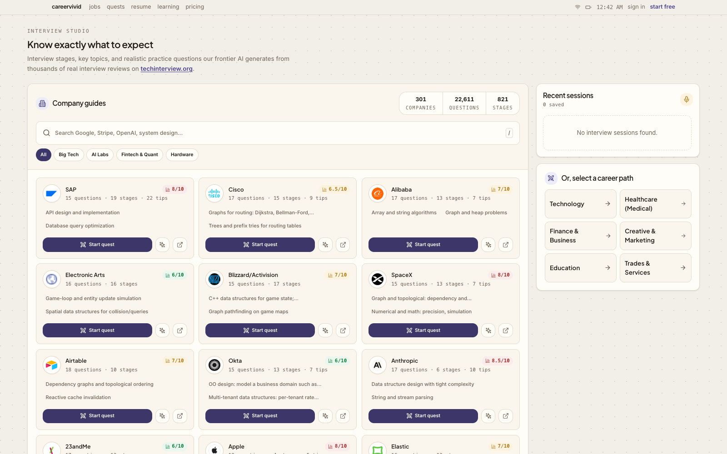The image size is (727, 454).
Task: Start quest for SAP
Action: [x=97, y=245]
